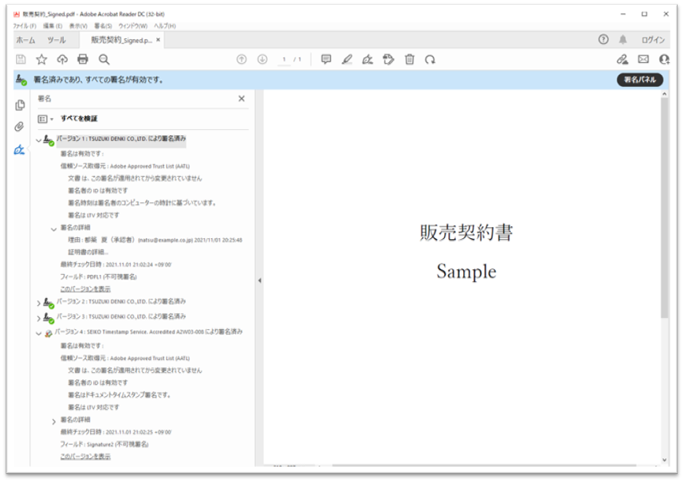Select the highlight pencil tool
The width and height of the screenshot is (684, 482).
pyautogui.click(x=347, y=59)
